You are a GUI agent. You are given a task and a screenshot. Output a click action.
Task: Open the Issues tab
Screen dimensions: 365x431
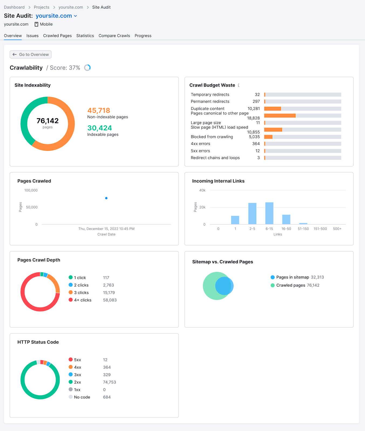tap(32, 36)
